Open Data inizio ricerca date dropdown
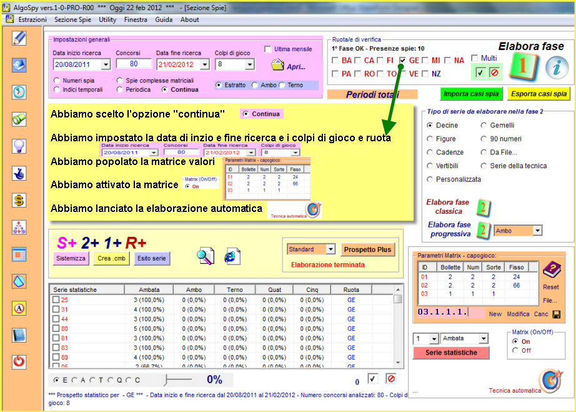Image resolution: width=576 pixels, height=412 pixels. pyautogui.click(x=106, y=64)
